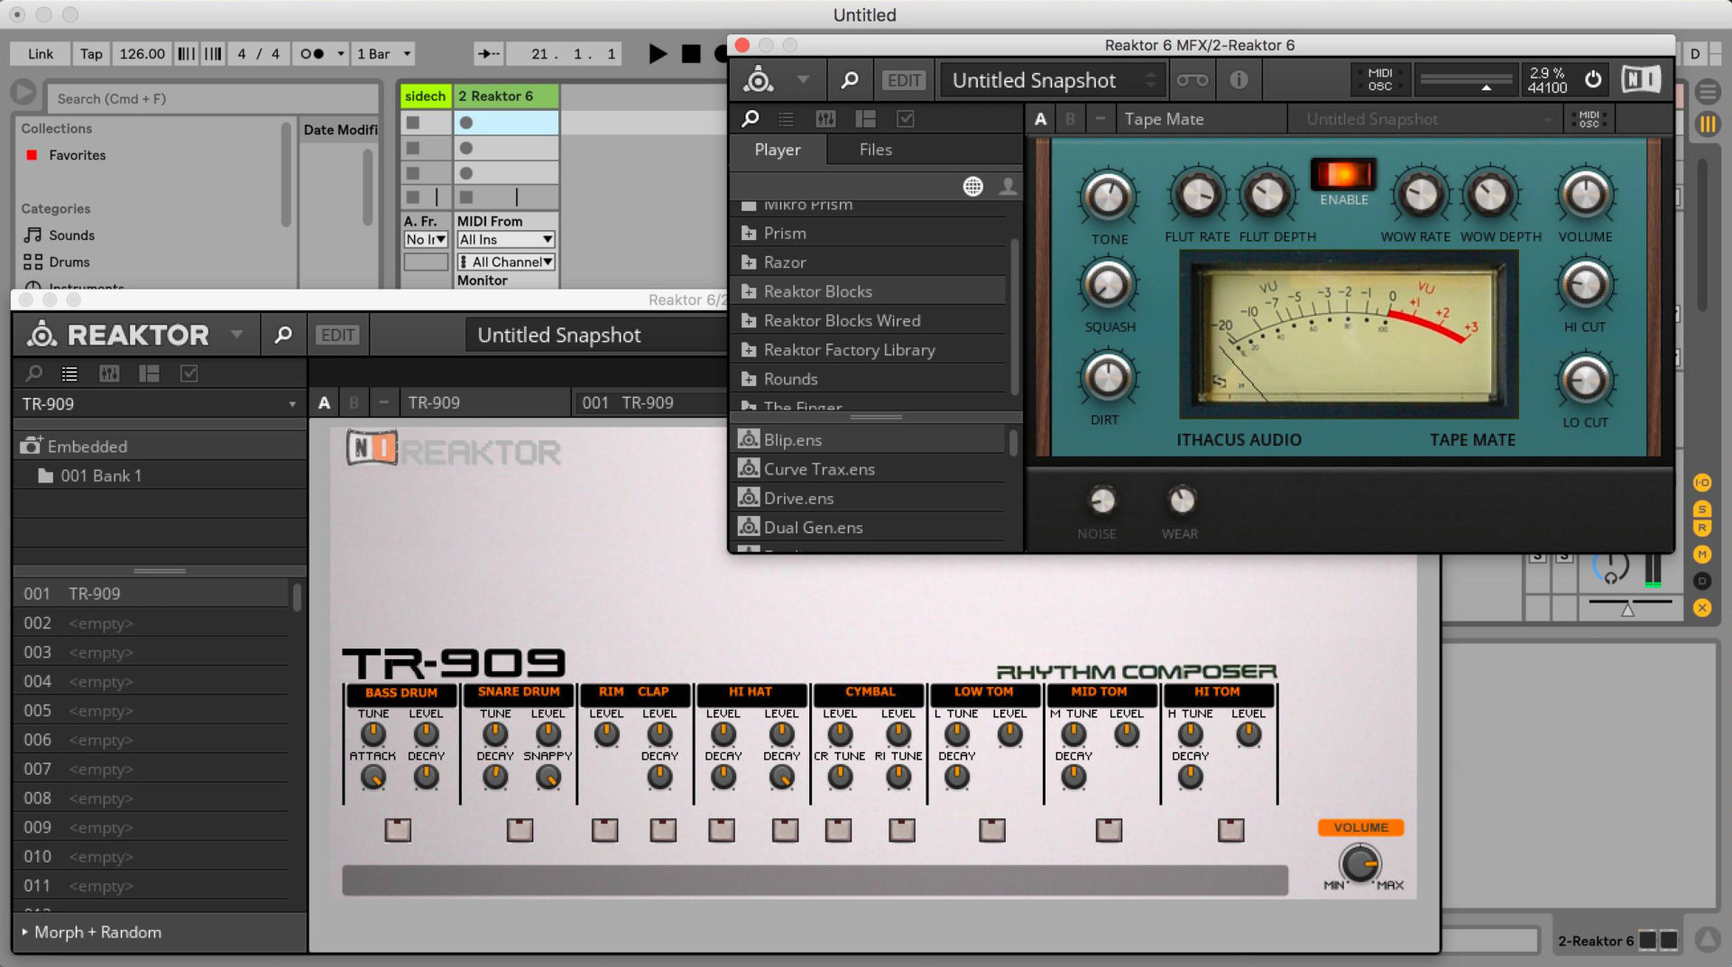
Task: Click the CPU level slider in Reaktor header
Action: tap(1468, 79)
